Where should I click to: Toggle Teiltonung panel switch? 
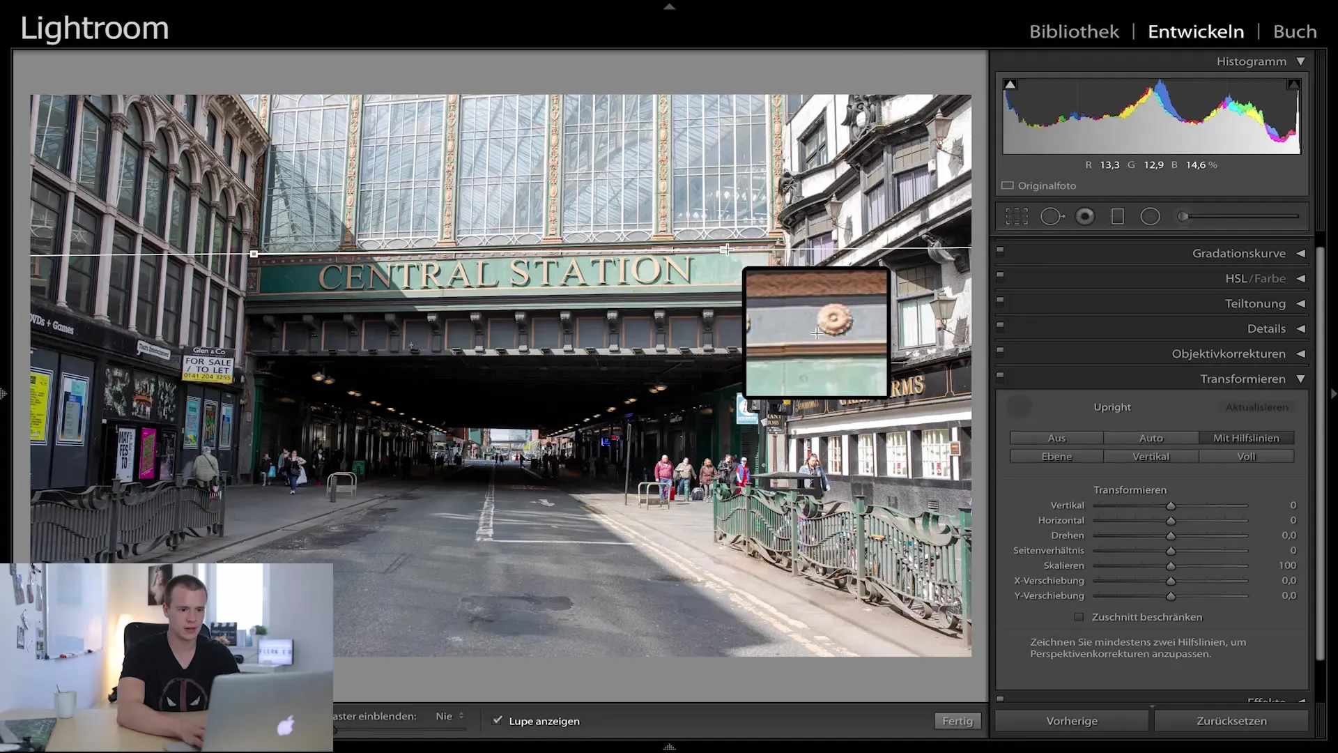[x=1000, y=301]
